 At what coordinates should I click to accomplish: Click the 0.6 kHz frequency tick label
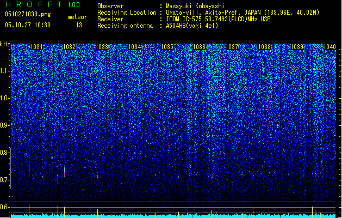point(5,207)
